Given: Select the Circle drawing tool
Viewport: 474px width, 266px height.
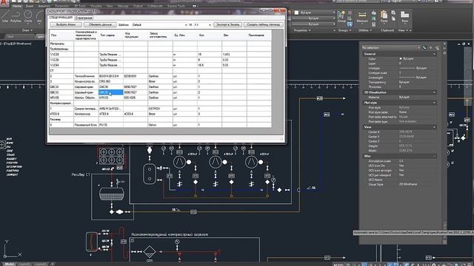Looking at the screenshot, I should pyautogui.click(x=28, y=16).
